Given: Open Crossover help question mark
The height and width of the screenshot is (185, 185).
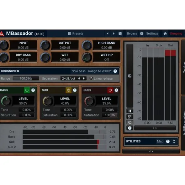Looking at the screenshot, I should [115, 71].
